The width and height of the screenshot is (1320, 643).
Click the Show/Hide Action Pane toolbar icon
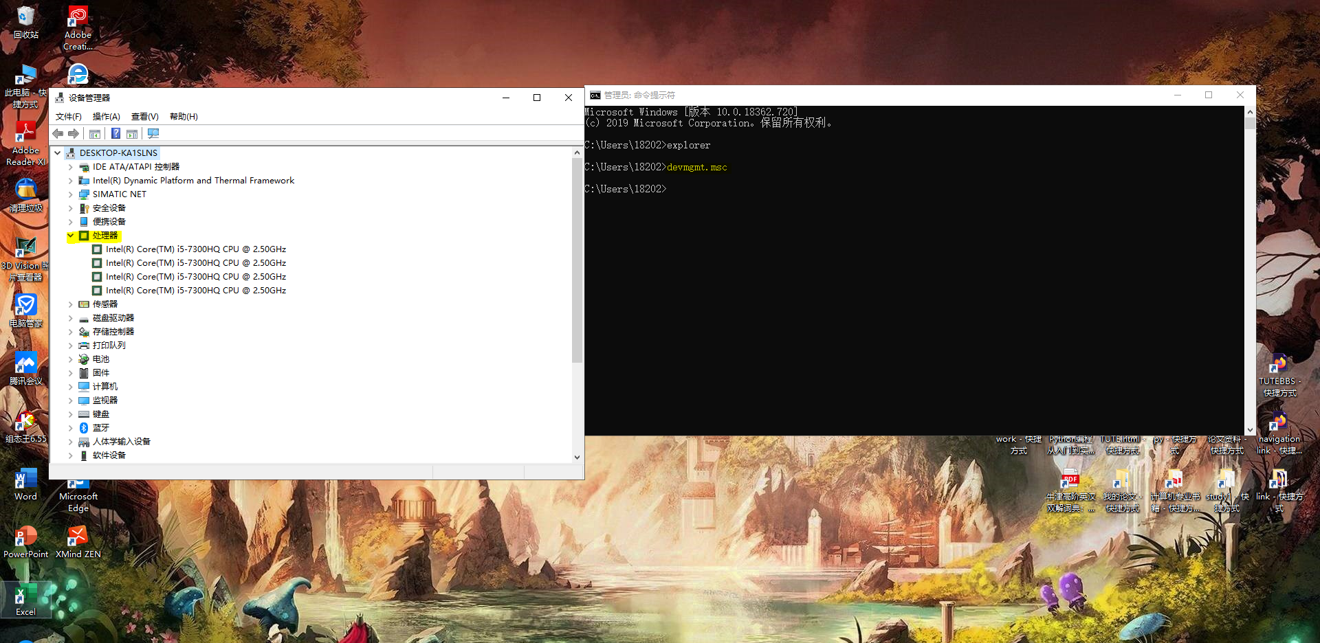click(132, 134)
